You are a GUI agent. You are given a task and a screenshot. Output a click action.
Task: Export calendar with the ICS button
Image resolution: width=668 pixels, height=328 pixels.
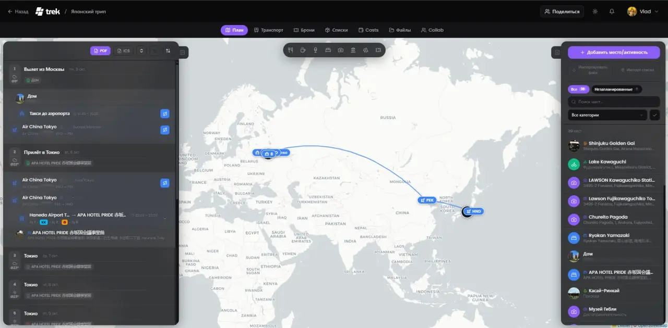point(123,51)
